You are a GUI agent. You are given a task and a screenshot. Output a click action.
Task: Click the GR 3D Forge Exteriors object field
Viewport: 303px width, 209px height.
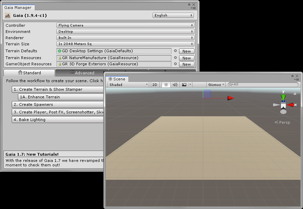(x=114, y=64)
